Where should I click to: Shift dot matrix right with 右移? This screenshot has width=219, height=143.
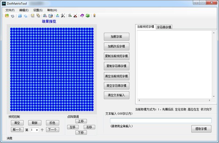pyautogui.click(x=89, y=127)
